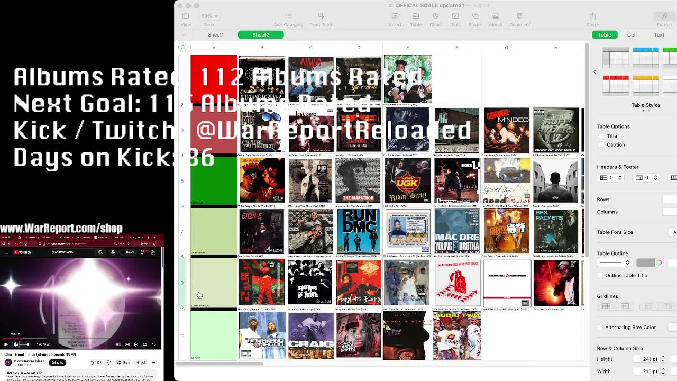This screenshot has height=381, width=677.
Task: Select column D header
Action: pos(359,48)
